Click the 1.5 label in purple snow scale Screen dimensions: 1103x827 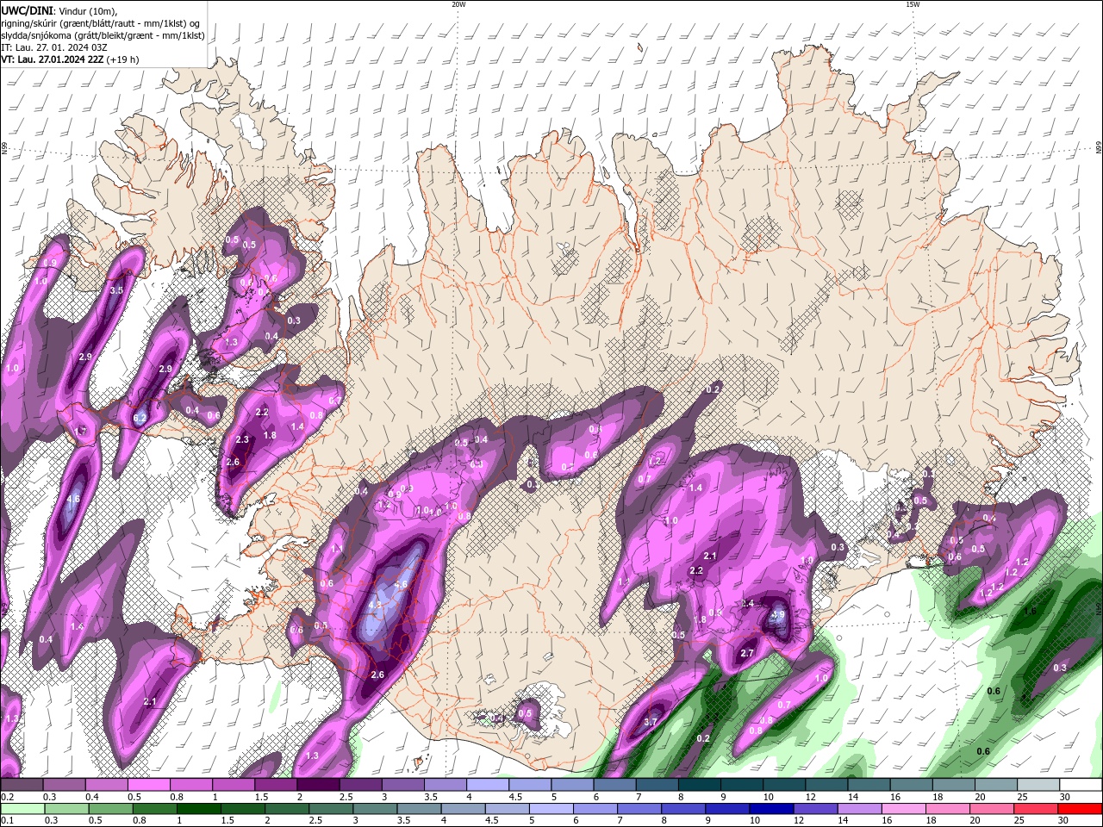[x=260, y=797]
